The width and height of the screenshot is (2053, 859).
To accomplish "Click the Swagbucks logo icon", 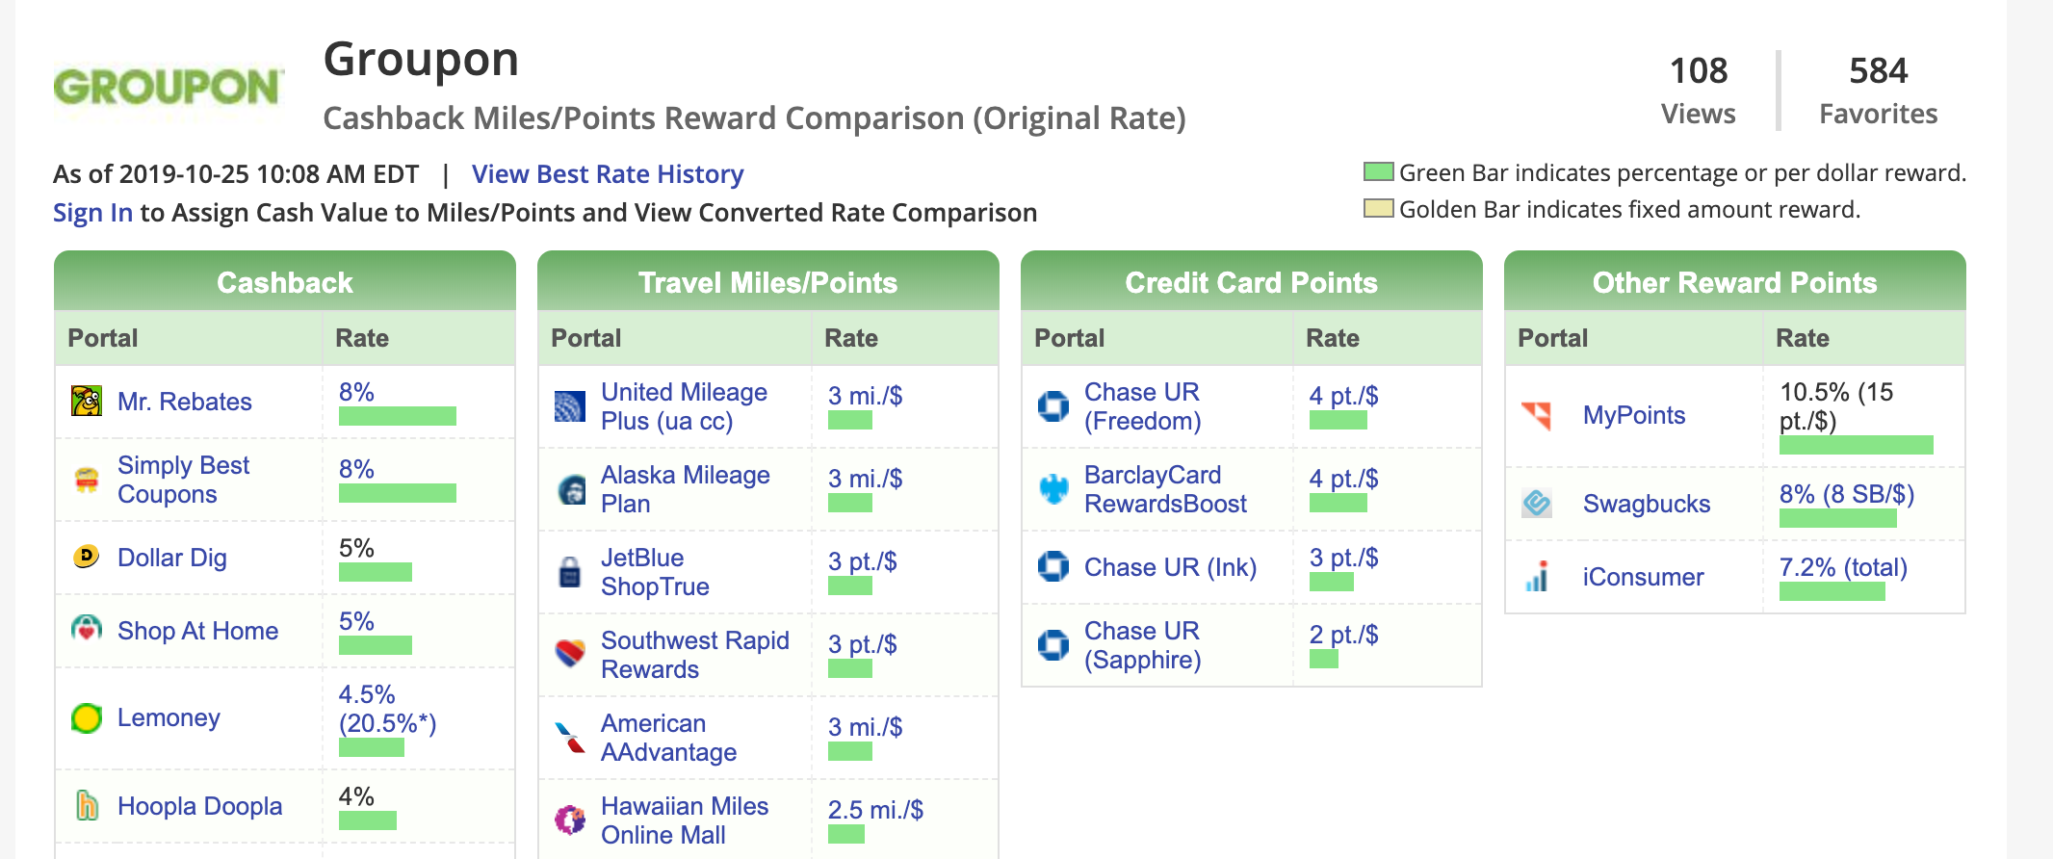I will pyautogui.click(x=1537, y=503).
